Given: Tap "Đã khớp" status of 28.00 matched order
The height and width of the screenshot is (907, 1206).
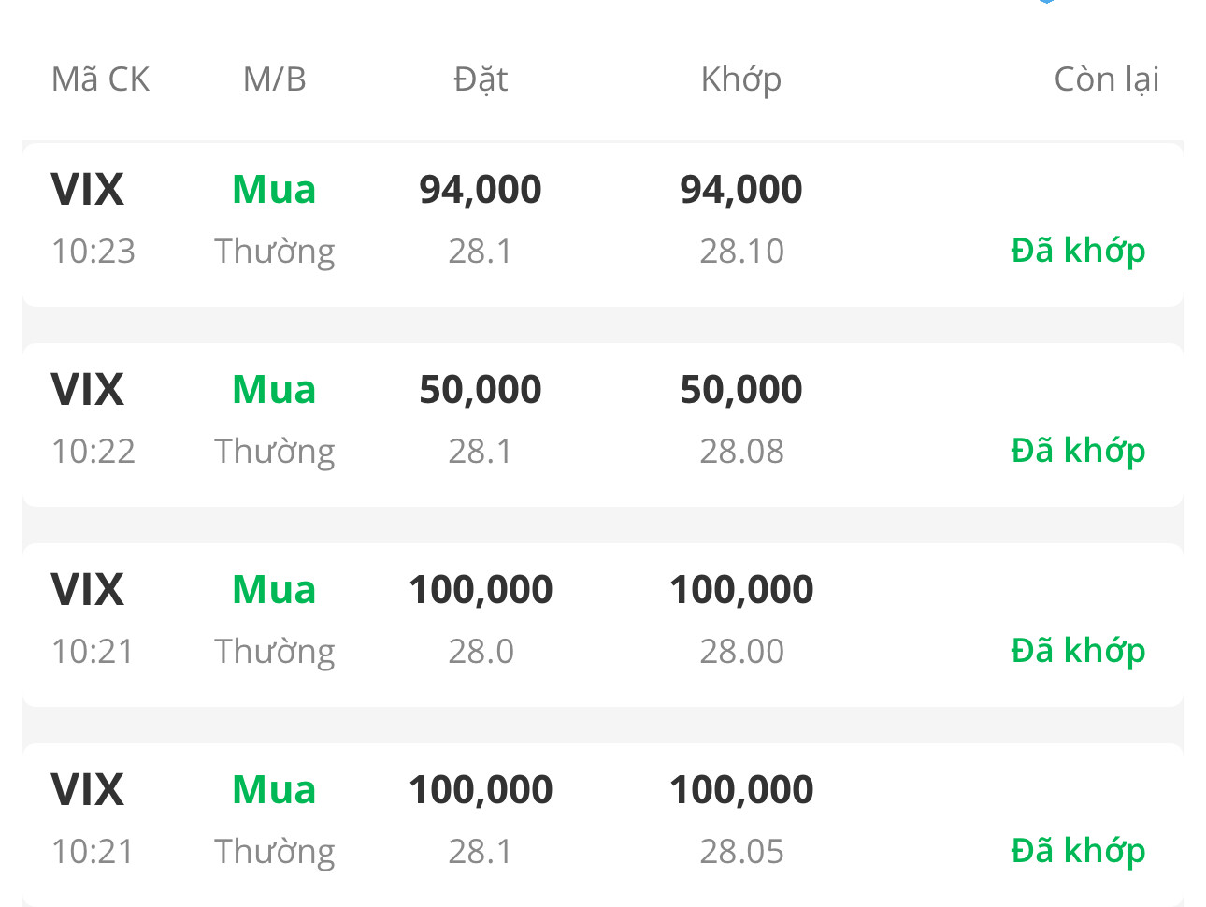Looking at the screenshot, I should [x=1078, y=651].
